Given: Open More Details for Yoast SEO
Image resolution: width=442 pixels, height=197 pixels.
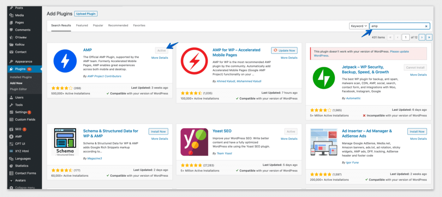Looking at the screenshot, I should tap(289, 139).
